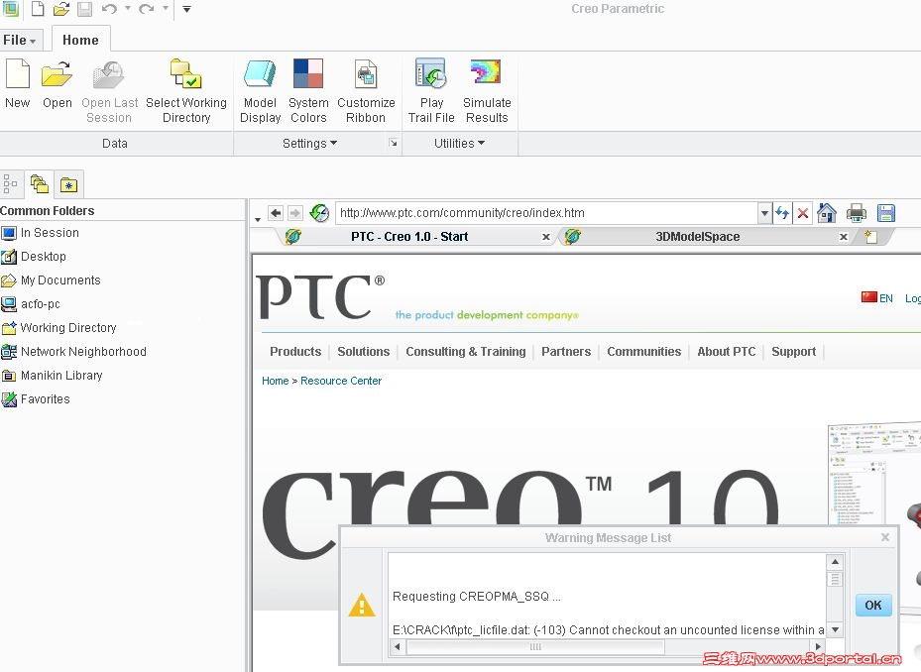Image resolution: width=921 pixels, height=672 pixels.
Task: Click Resource Center breadcrumb link
Action: [341, 381]
